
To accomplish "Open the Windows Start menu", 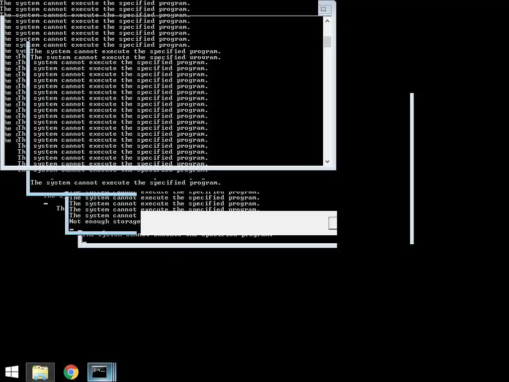I will click(12, 372).
